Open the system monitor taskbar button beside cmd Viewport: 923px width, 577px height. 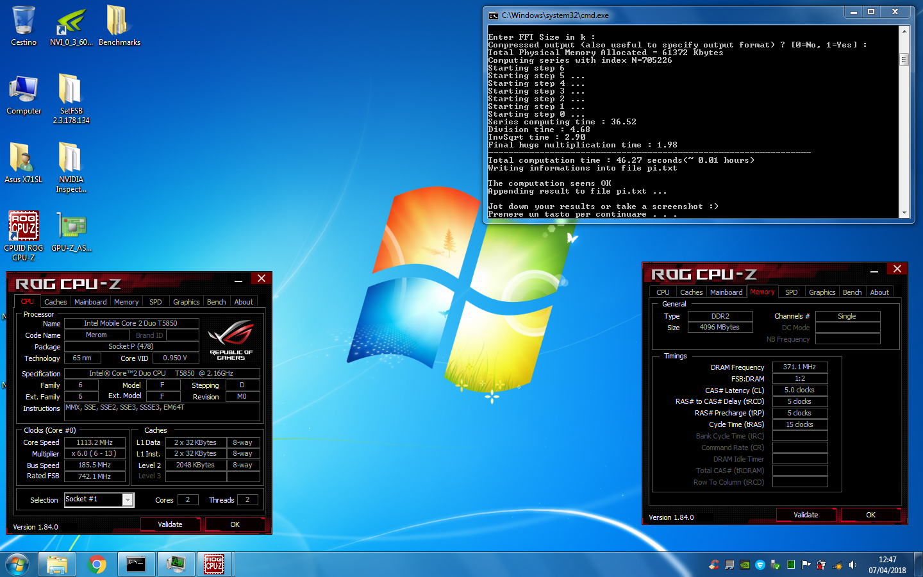pos(176,564)
